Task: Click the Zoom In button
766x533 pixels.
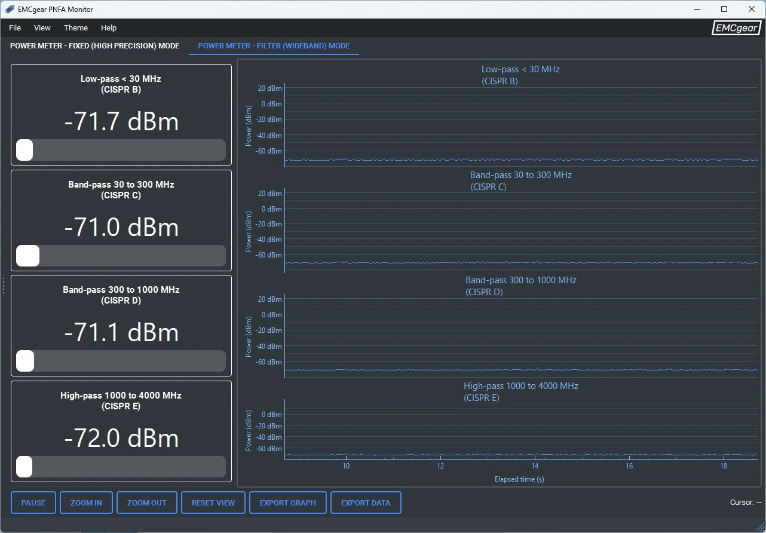Action: tap(86, 503)
